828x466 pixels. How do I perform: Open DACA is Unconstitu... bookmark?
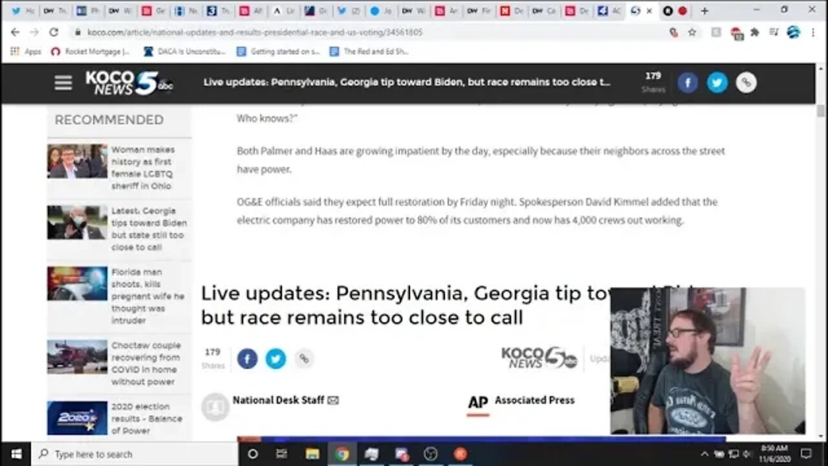tap(184, 51)
